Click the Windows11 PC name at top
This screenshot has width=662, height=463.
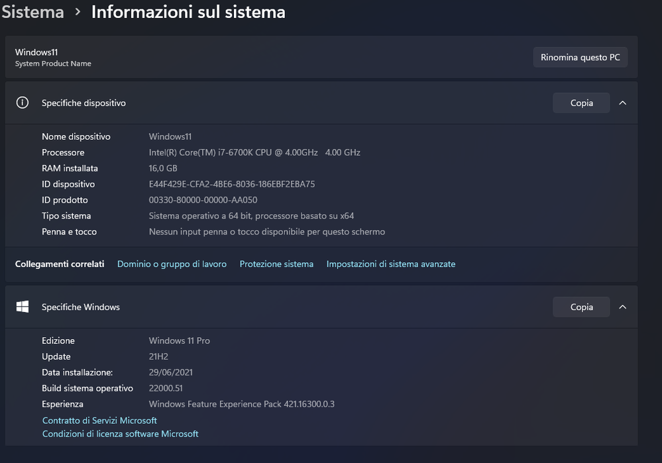click(x=36, y=52)
